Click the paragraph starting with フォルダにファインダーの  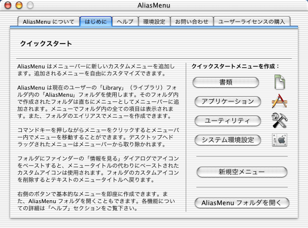[x=98, y=169]
